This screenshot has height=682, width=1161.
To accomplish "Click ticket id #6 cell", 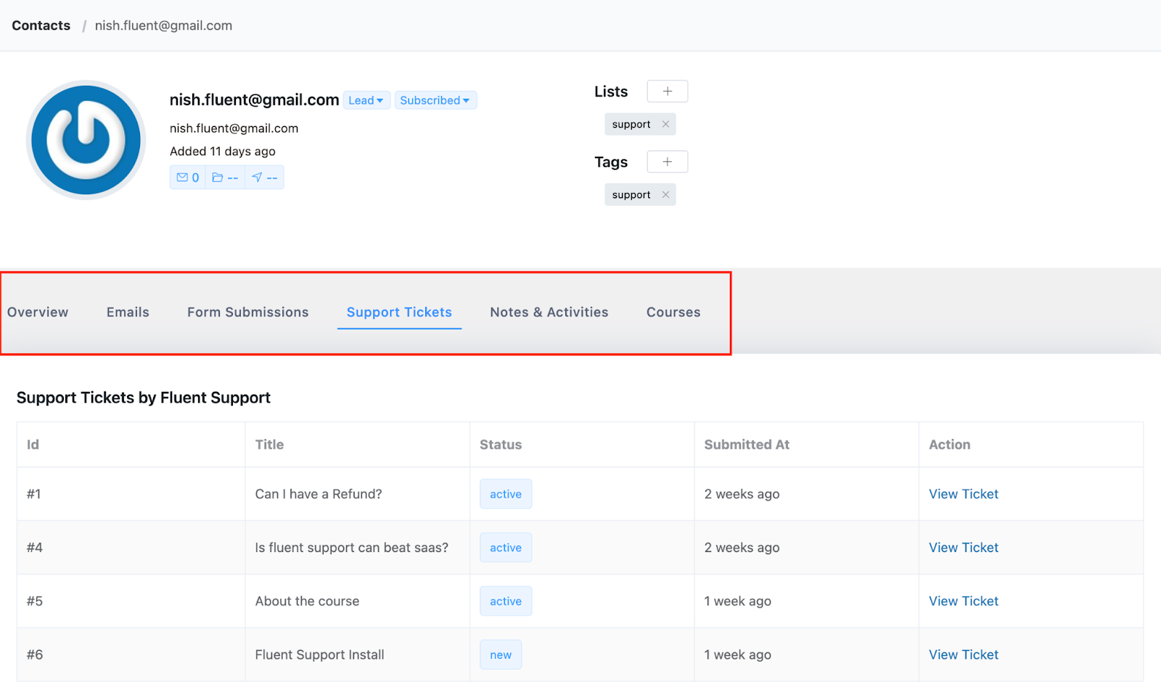I will (x=131, y=655).
